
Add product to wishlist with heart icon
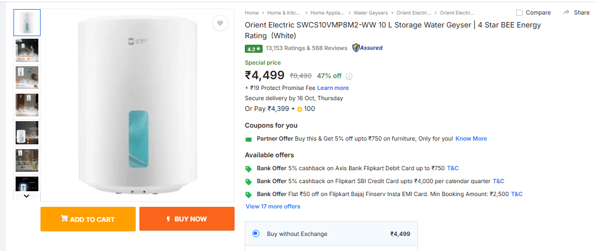219,23
